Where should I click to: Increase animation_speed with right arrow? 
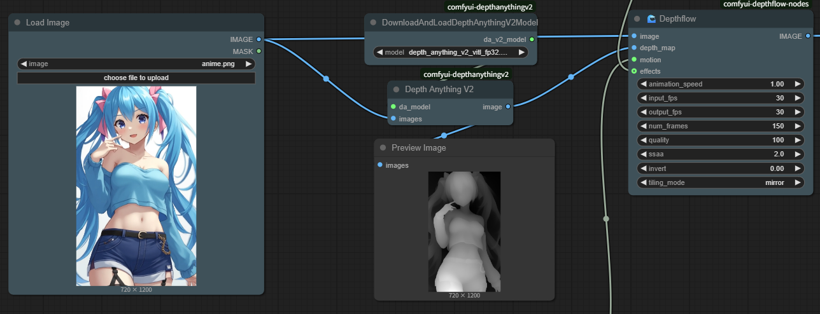click(x=797, y=84)
